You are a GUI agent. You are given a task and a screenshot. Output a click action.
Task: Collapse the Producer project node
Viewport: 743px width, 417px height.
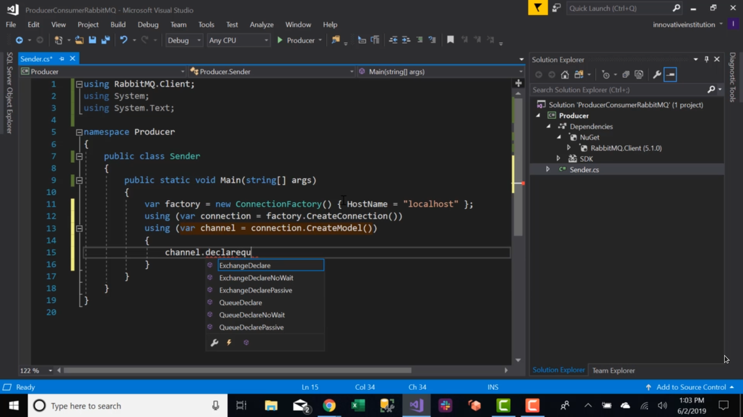(x=538, y=116)
